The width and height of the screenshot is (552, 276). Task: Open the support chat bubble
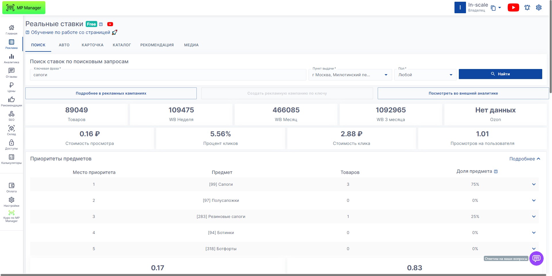(536, 258)
